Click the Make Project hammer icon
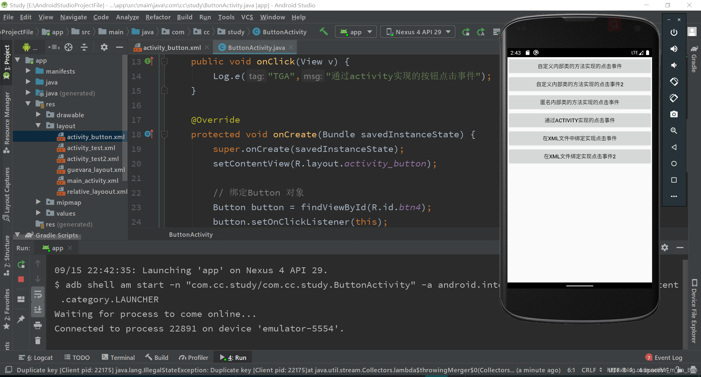This screenshot has height=377, width=701. tap(324, 32)
